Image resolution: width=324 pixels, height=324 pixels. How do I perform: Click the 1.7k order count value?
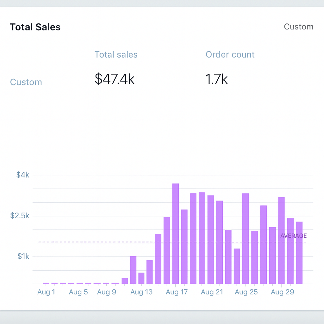point(216,79)
